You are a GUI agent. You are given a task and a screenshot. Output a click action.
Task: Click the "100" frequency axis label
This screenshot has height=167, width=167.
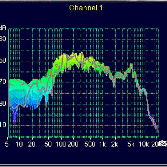click(x=61, y=144)
